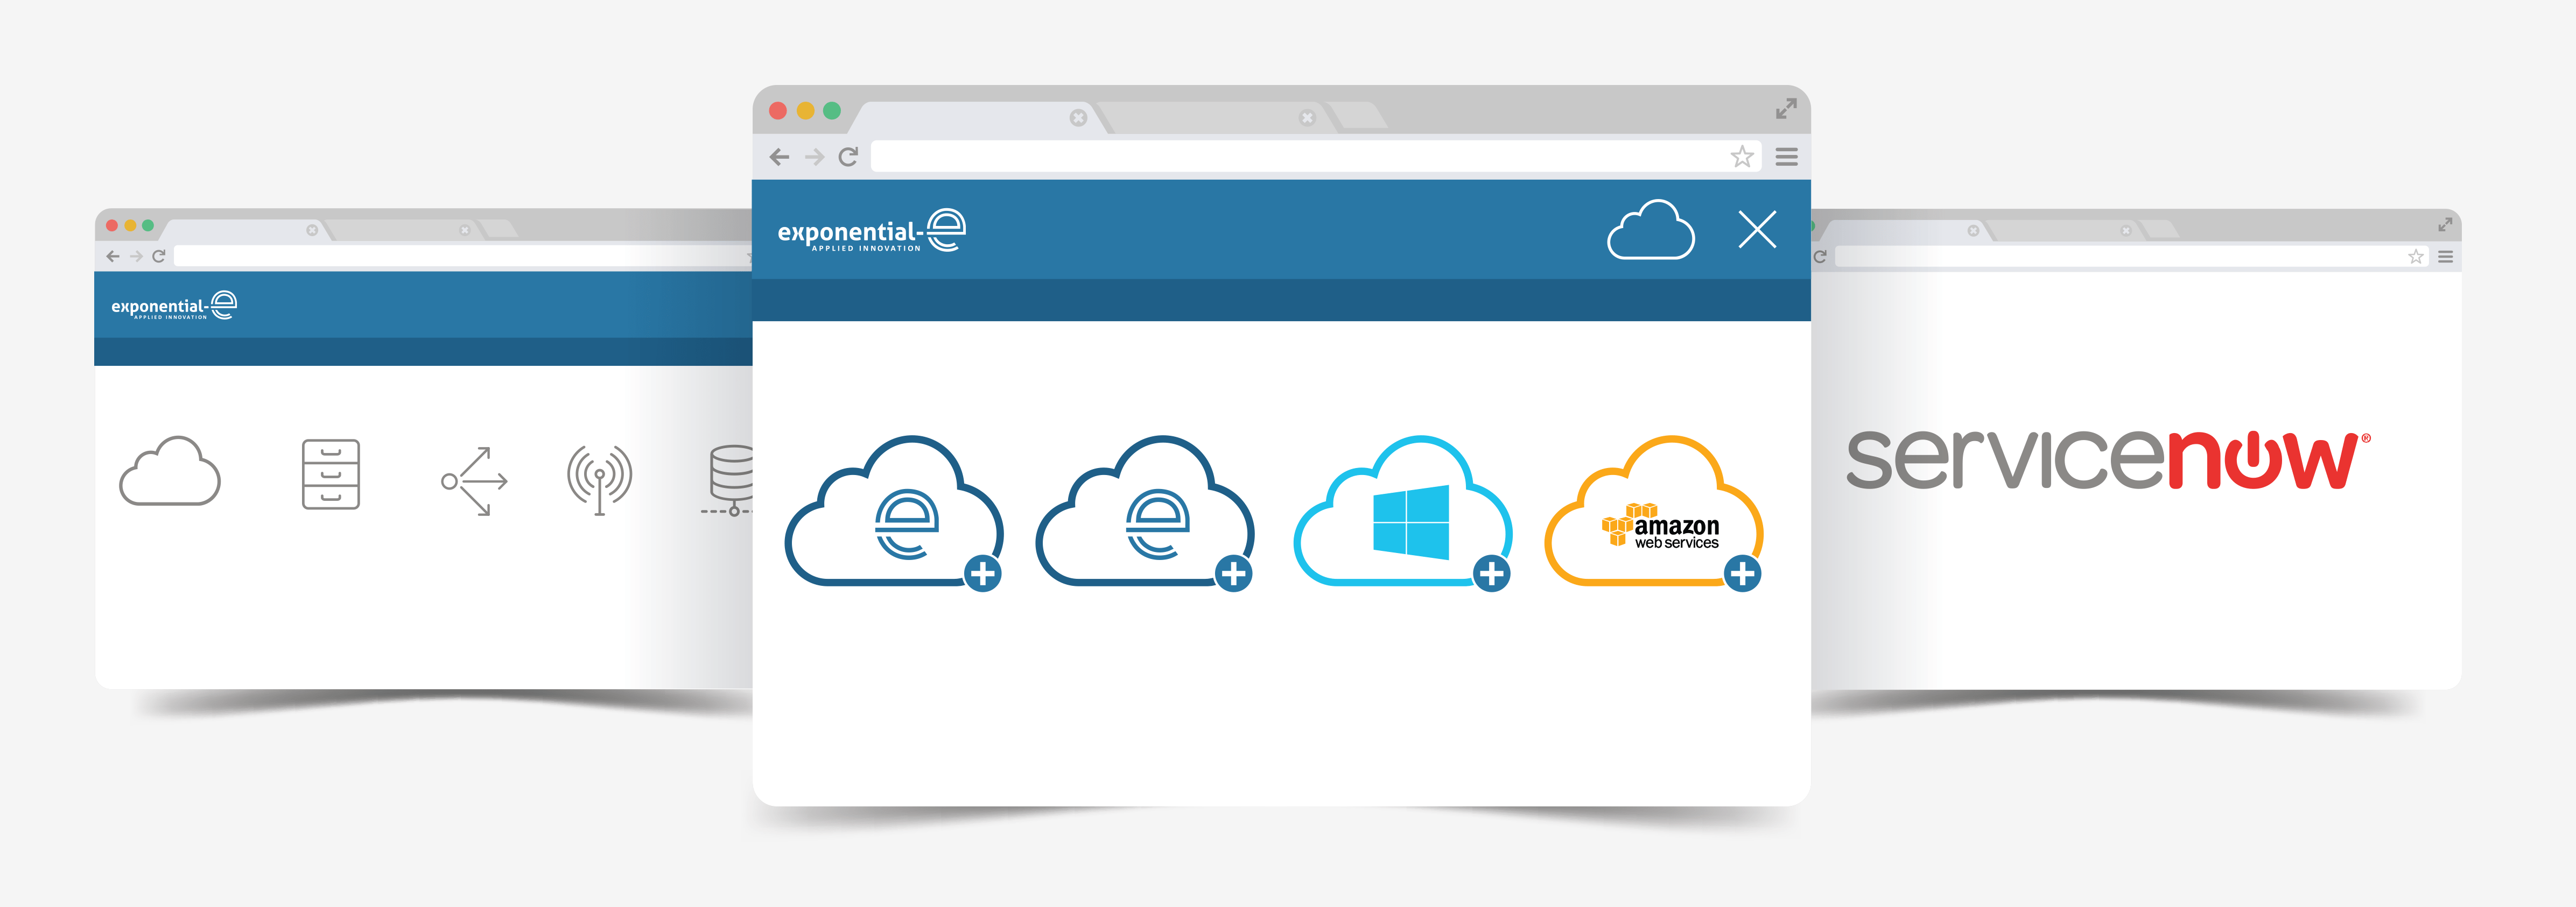
Task: Reload page in right browser
Action: point(1820,257)
